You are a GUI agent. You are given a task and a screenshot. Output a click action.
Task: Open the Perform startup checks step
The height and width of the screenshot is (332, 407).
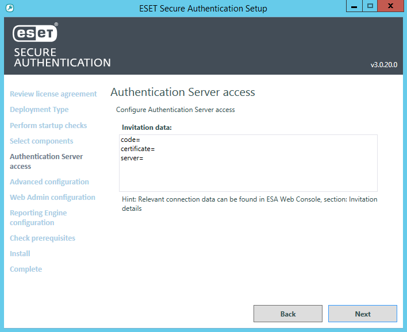tap(48, 125)
